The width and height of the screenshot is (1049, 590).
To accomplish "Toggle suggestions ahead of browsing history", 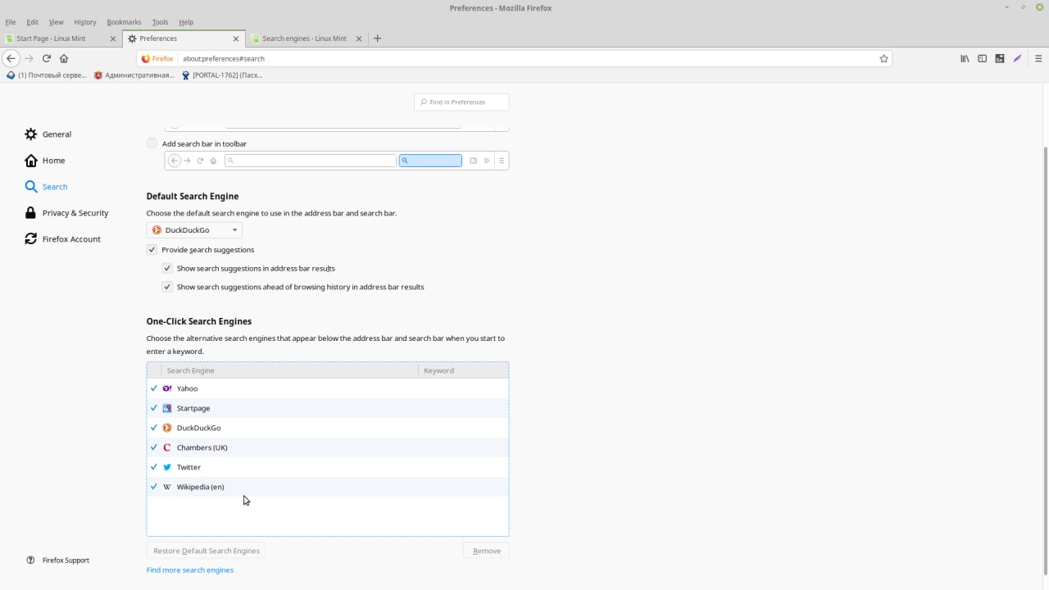I will [167, 287].
